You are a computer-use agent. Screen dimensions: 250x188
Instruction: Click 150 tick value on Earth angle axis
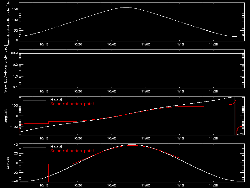coord(15,9)
